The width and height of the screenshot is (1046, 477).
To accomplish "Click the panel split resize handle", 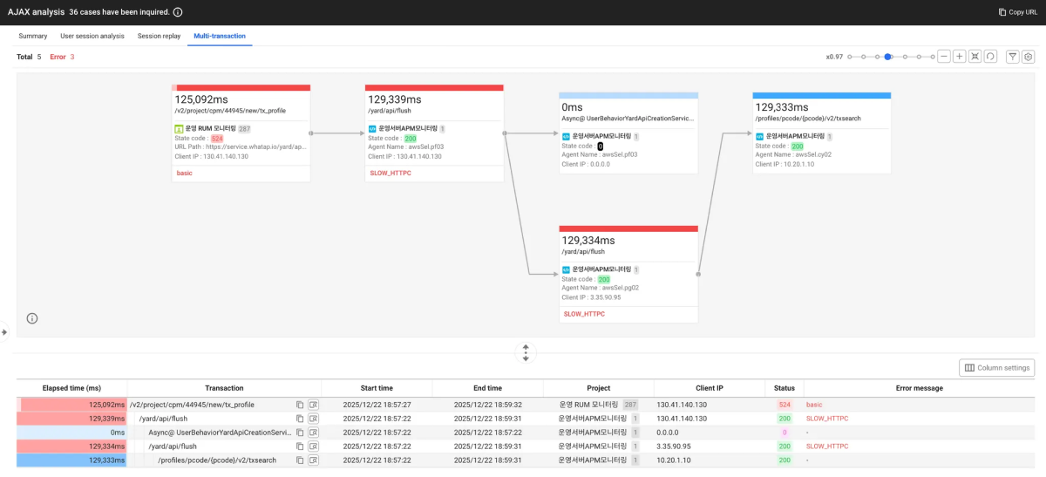I will [525, 352].
